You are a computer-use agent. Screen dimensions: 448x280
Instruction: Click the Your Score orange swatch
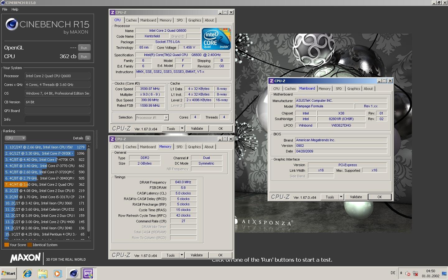pyautogui.click(x=7, y=245)
